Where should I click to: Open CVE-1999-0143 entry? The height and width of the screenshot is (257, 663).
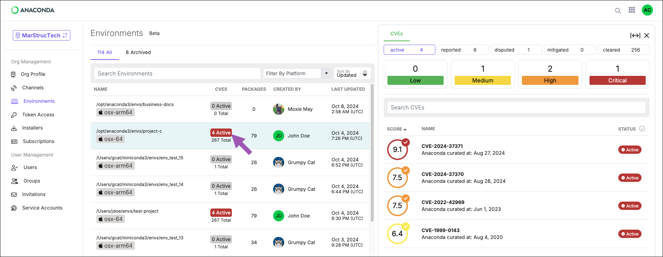tap(516, 234)
